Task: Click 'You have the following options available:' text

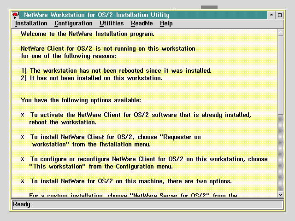Action: [x=81, y=100]
